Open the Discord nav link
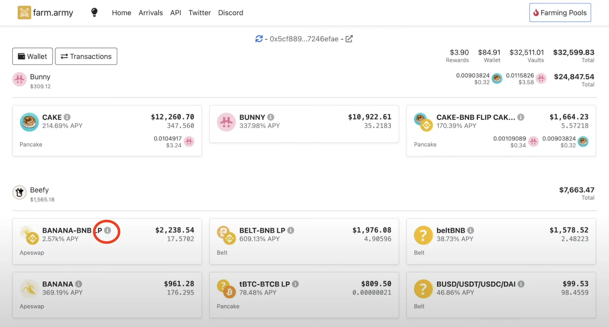The width and height of the screenshot is (609, 327). (231, 13)
